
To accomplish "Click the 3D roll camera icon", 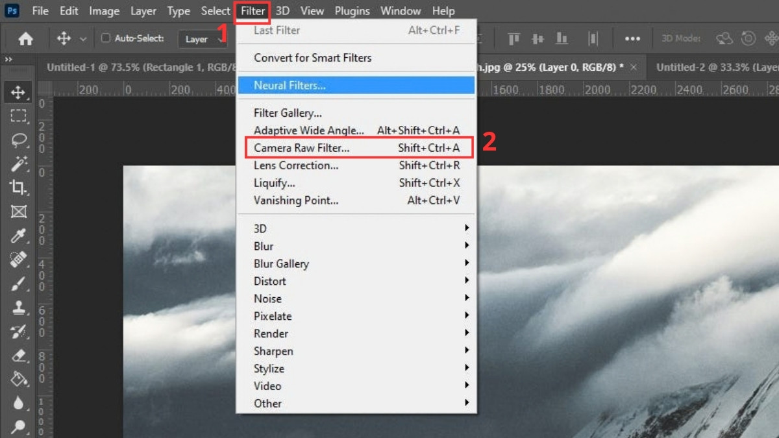I will pos(748,39).
